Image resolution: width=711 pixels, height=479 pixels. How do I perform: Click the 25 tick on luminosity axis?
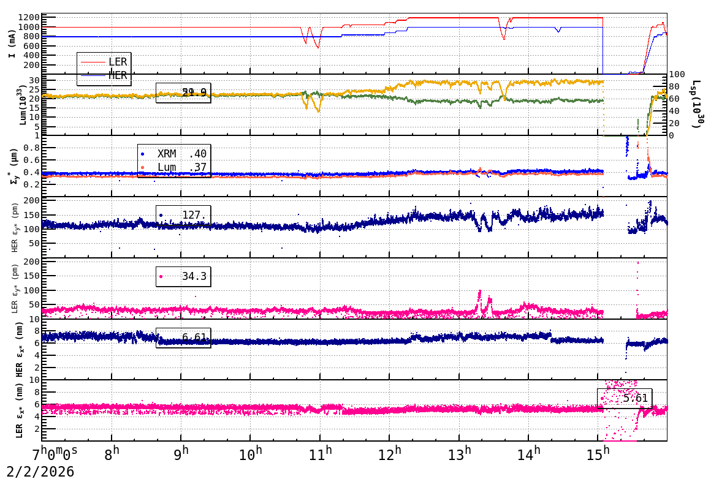(x=35, y=89)
